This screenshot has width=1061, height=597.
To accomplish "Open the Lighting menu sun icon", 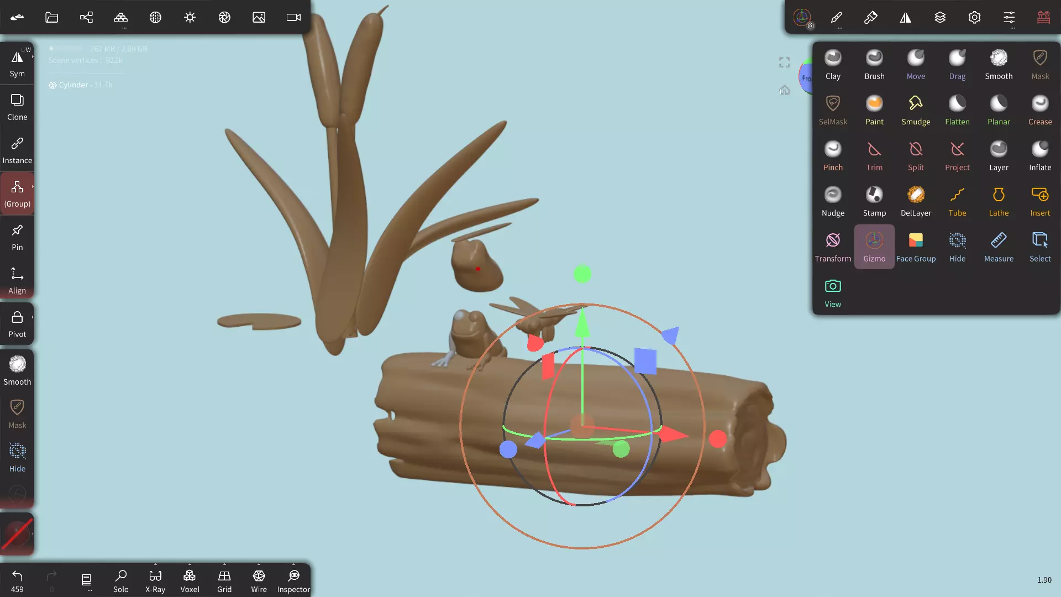I will pyautogui.click(x=190, y=17).
